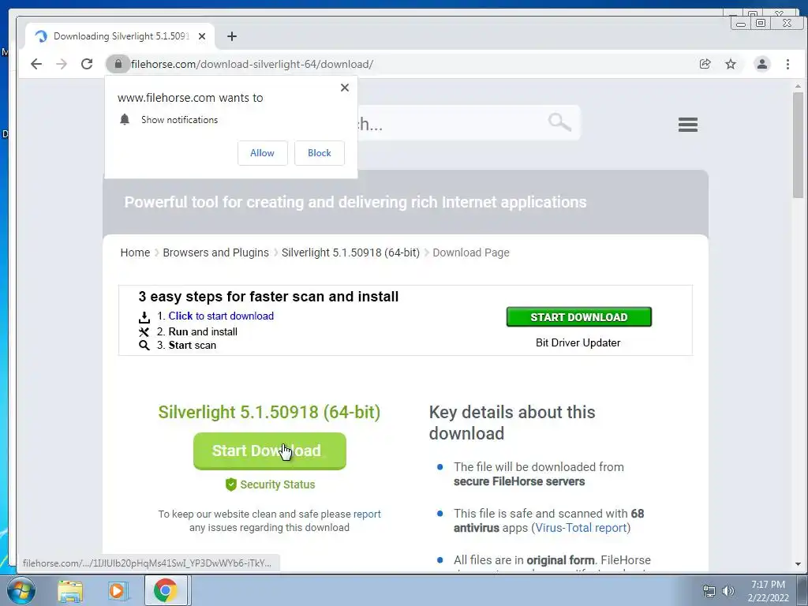Reload the FileHorse page
Viewport: 808px width, 606px height.
(87, 64)
